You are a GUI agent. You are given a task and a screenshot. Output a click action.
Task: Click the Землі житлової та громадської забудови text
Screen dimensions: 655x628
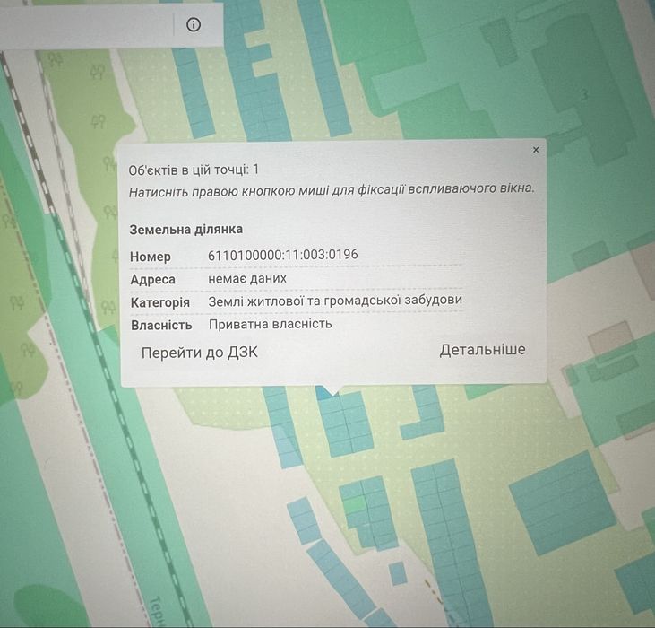335,301
